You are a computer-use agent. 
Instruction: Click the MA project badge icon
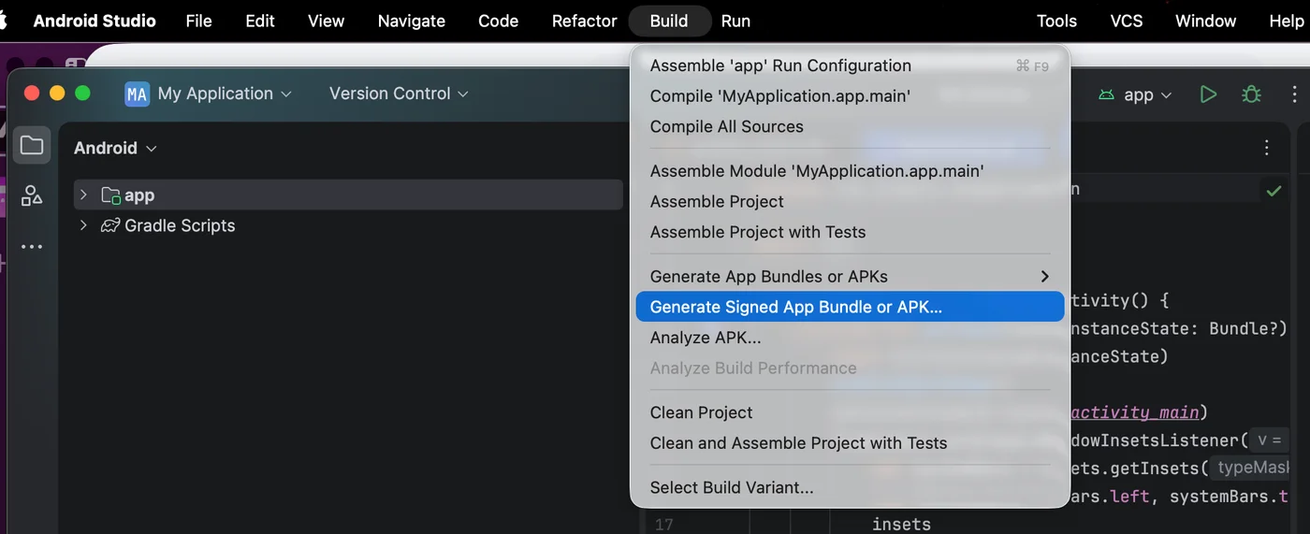[x=138, y=94]
